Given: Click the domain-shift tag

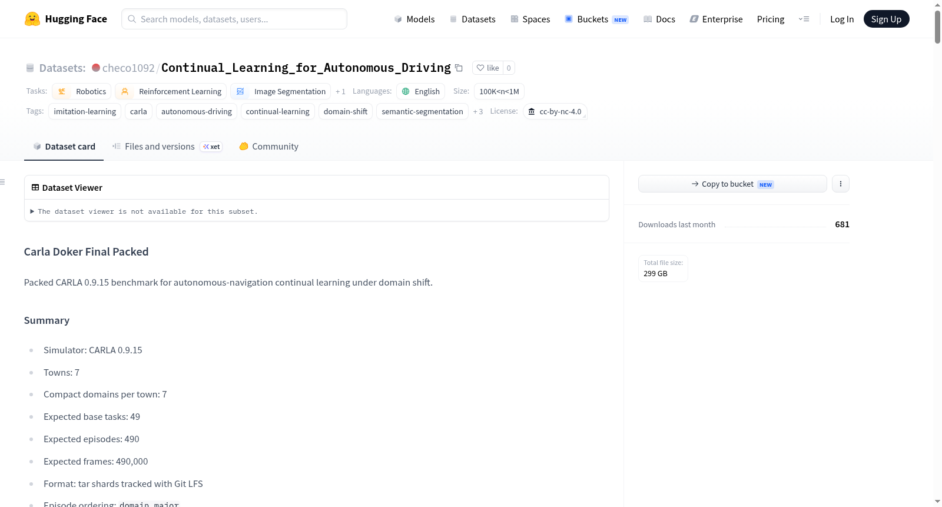Looking at the screenshot, I should tap(346, 111).
